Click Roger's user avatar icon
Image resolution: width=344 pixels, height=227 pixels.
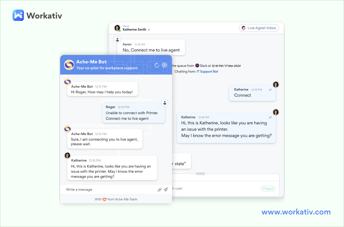165,103
